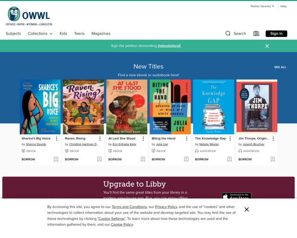Bookmark The Knowledge Gap to wish list

pyautogui.click(x=229, y=159)
